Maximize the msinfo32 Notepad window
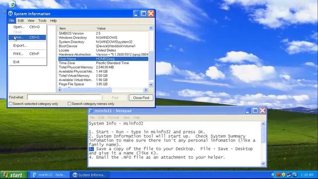The image size is (318, 179). click(x=255, y=110)
